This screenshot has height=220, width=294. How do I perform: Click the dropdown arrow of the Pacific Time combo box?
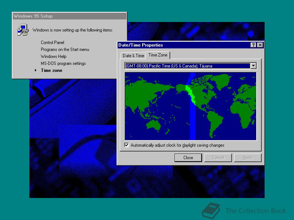click(253, 66)
